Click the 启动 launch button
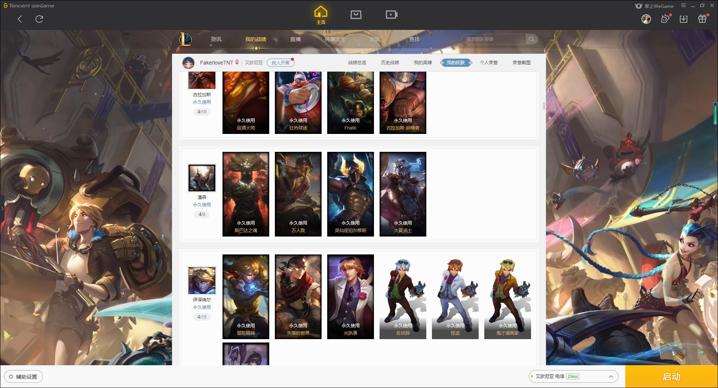 coord(672,376)
